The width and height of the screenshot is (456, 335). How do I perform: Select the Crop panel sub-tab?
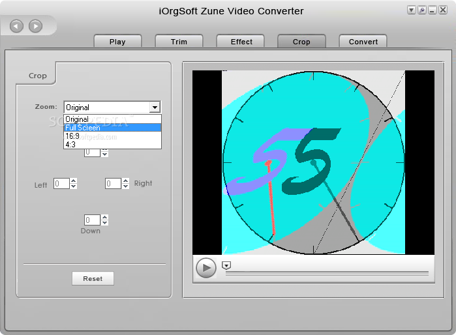[38, 76]
